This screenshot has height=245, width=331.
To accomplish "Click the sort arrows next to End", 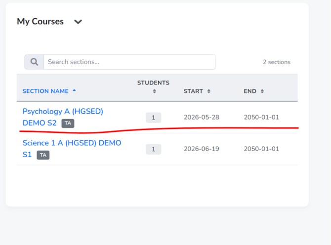I will [x=262, y=91].
